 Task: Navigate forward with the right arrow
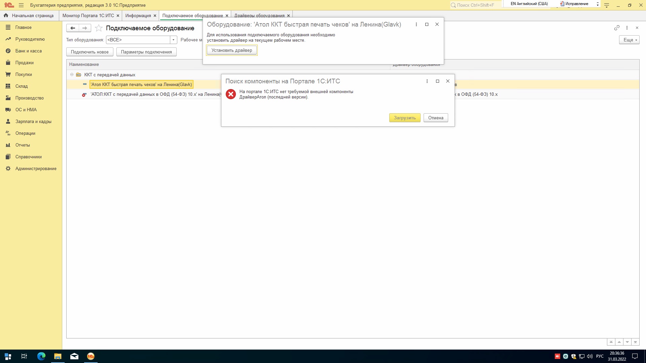click(85, 28)
